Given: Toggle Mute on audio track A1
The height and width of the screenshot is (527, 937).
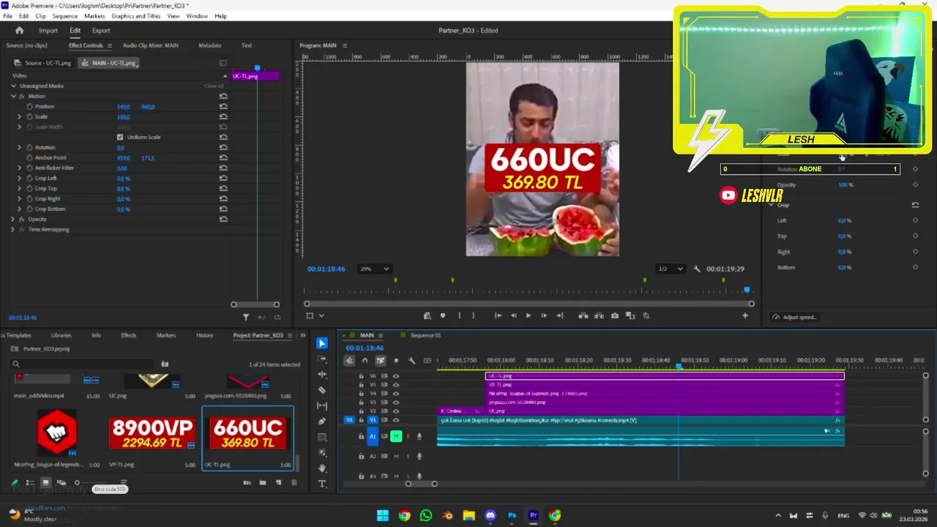Looking at the screenshot, I should [x=396, y=436].
